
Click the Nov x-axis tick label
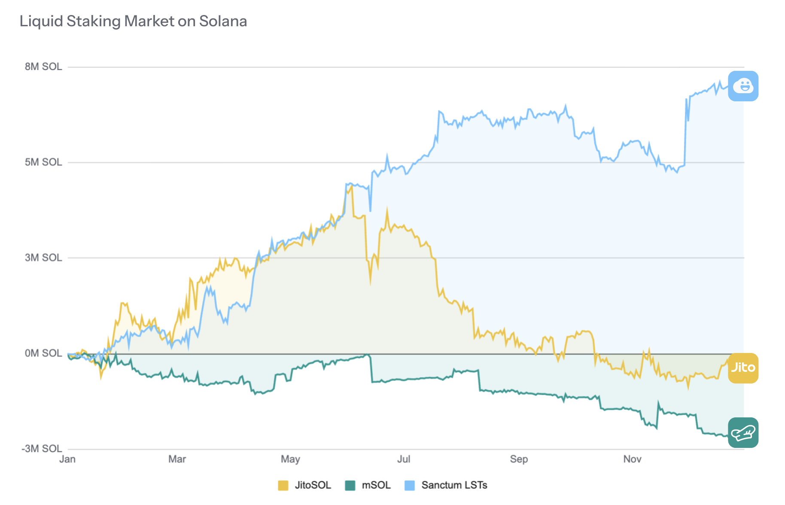coord(632,459)
